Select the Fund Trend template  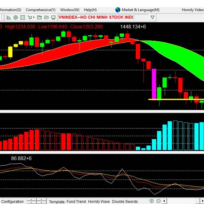[76, 202]
